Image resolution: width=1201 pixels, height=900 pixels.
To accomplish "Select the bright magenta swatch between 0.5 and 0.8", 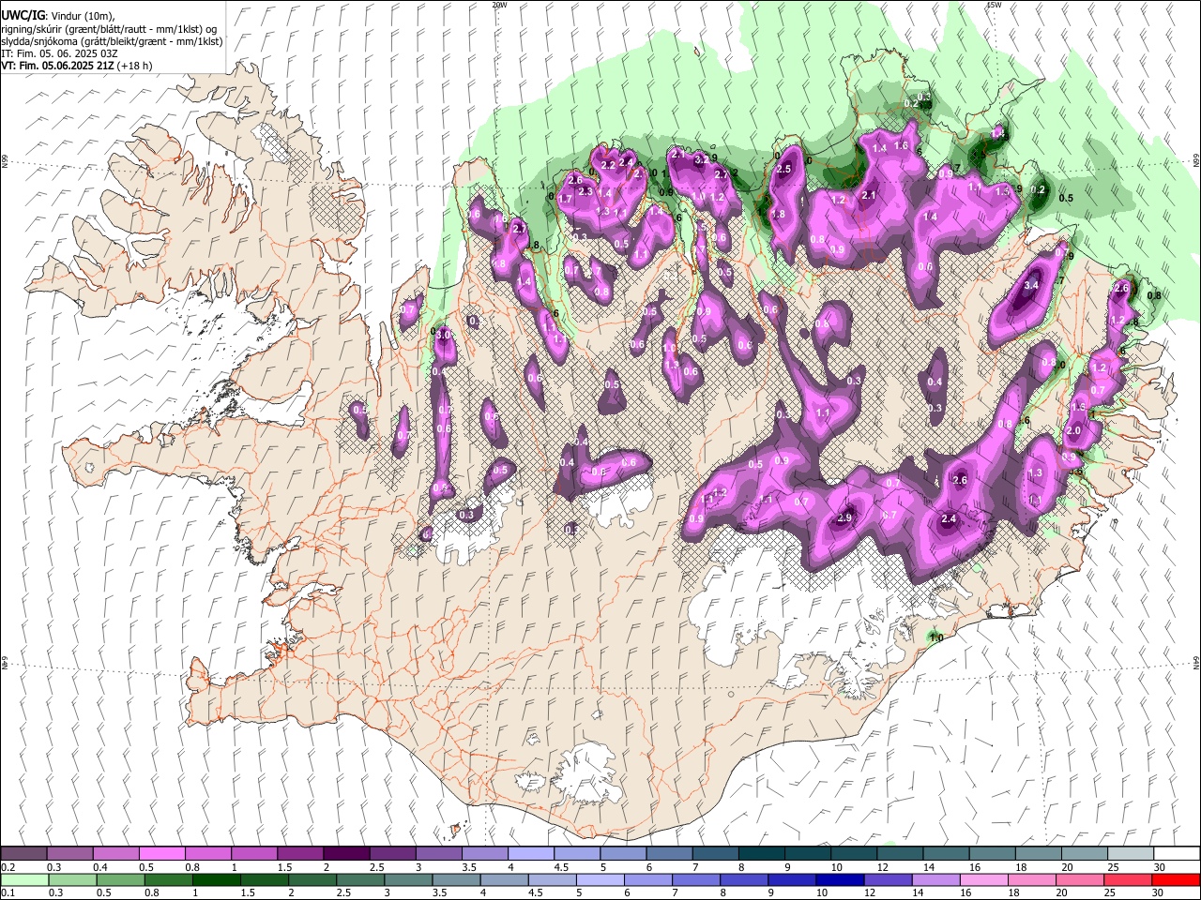I will coord(162,853).
